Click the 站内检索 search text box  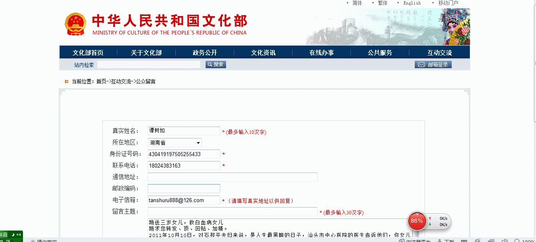(149, 65)
